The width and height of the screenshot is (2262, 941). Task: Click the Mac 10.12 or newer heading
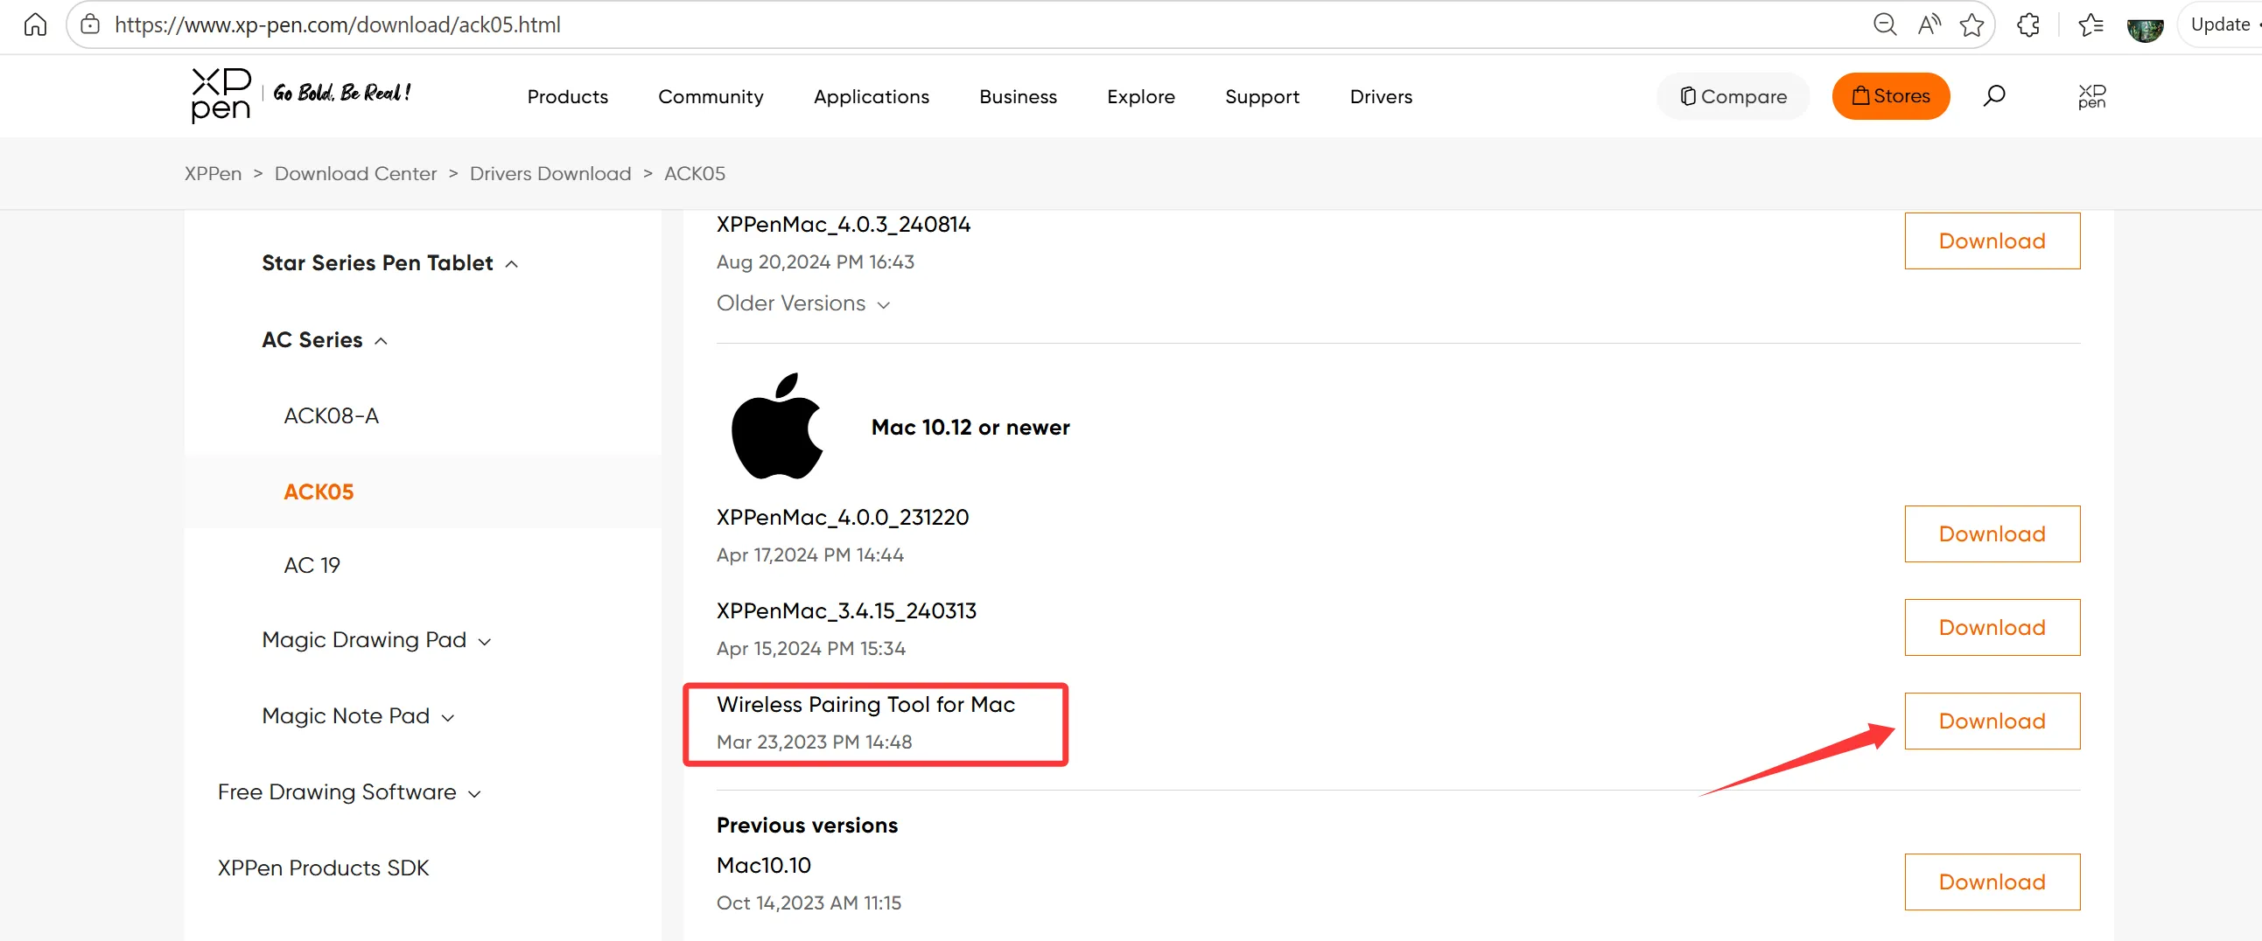[970, 428]
